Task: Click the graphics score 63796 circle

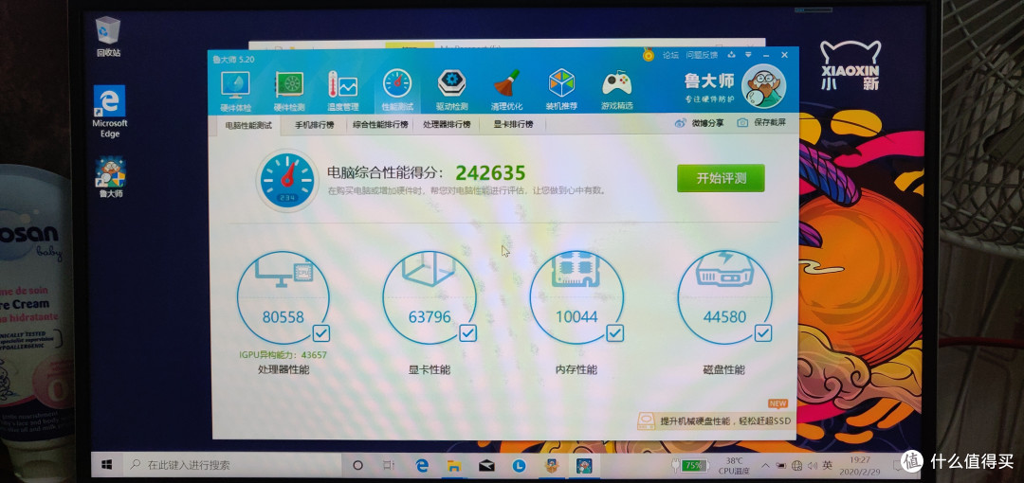Action: coord(430,297)
